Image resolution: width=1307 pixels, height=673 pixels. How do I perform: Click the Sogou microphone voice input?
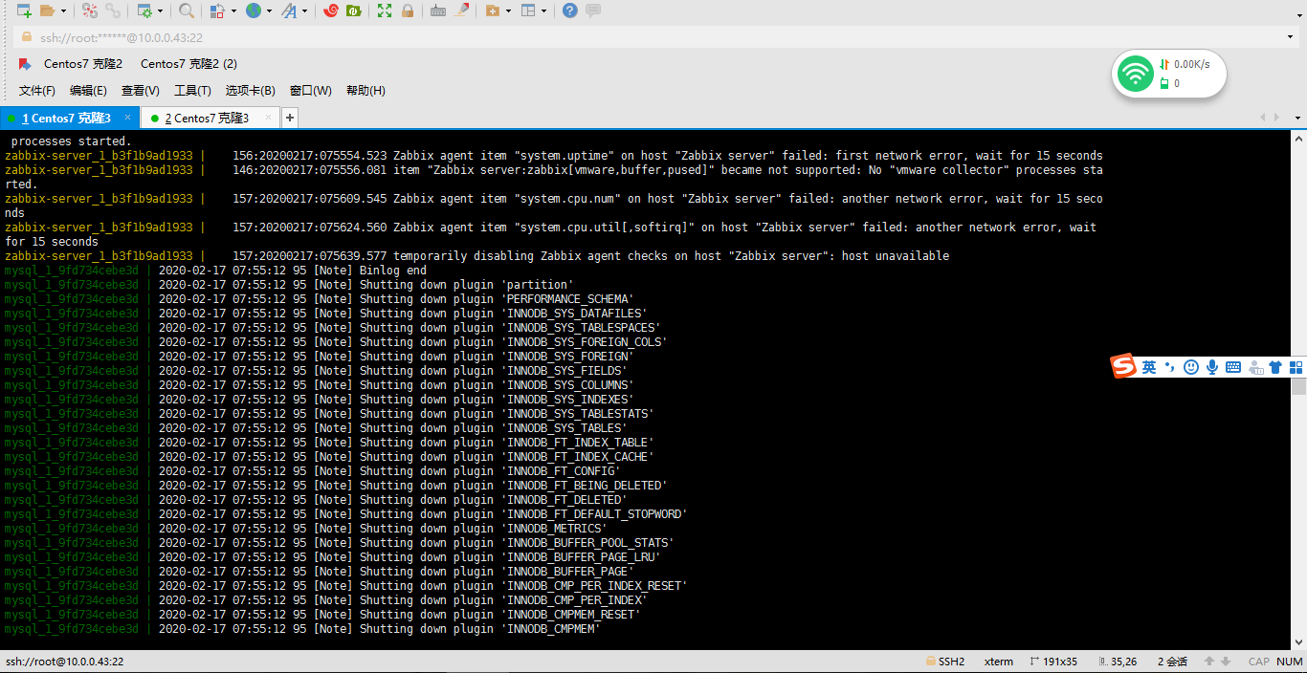1212,367
